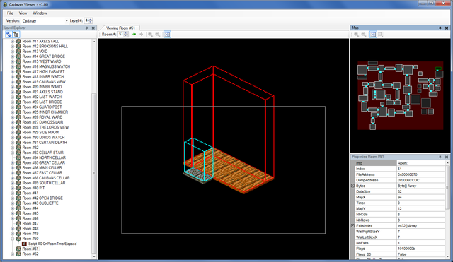Select Room #27 DIANOSS LAIR in tree

click(42, 122)
